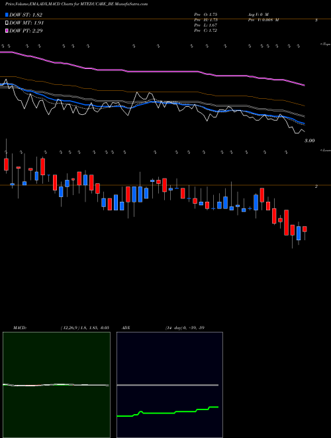
Task: Click the ADX '(14 day) 0, +59, -59' values
Action: (185, 328)
